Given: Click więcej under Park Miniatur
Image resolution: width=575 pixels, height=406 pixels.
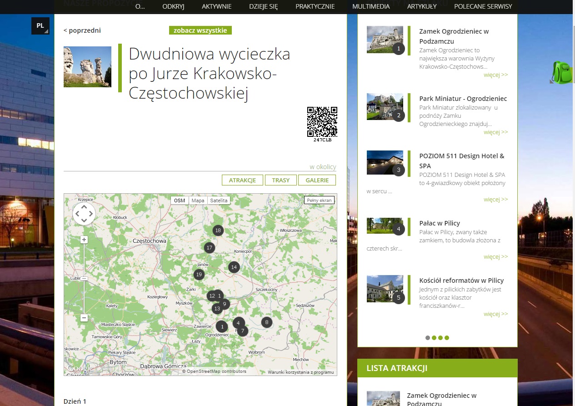Looking at the screenshot, I should pyautogui.click(x=495, y=132).
